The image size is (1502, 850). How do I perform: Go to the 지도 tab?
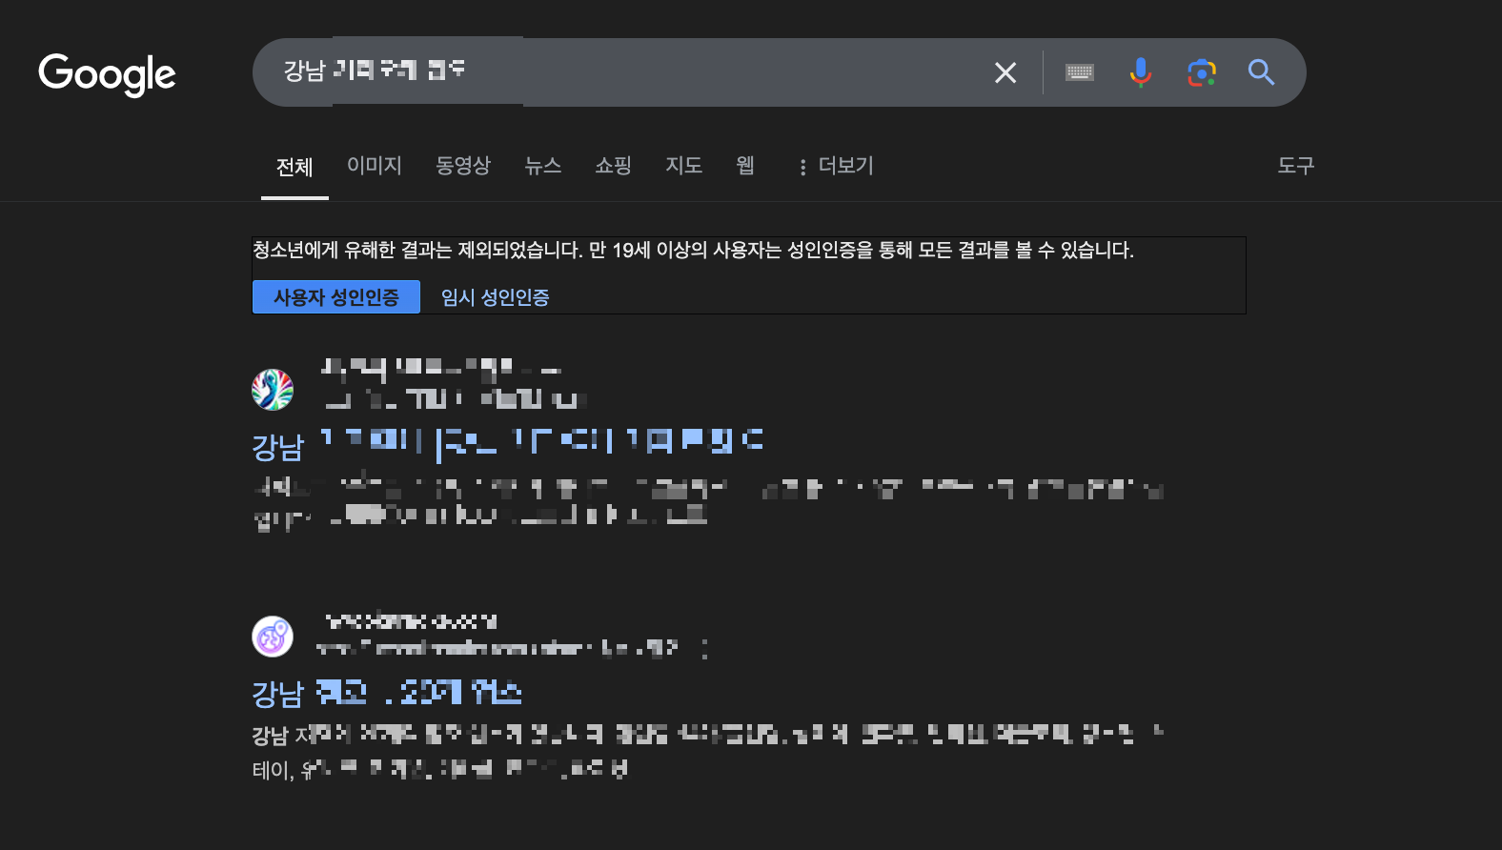pyautogui.click(x=684, y=166)
